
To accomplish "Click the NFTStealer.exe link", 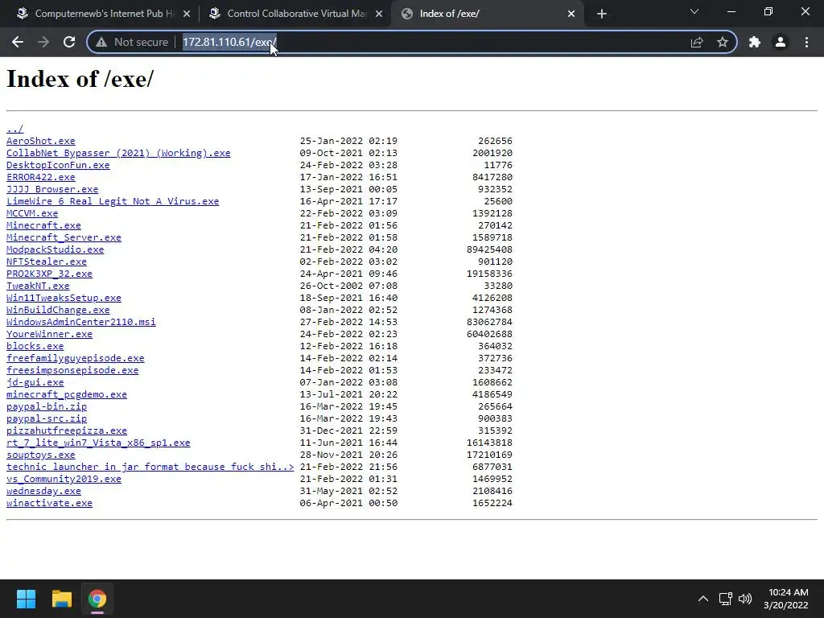I will 46,262.
